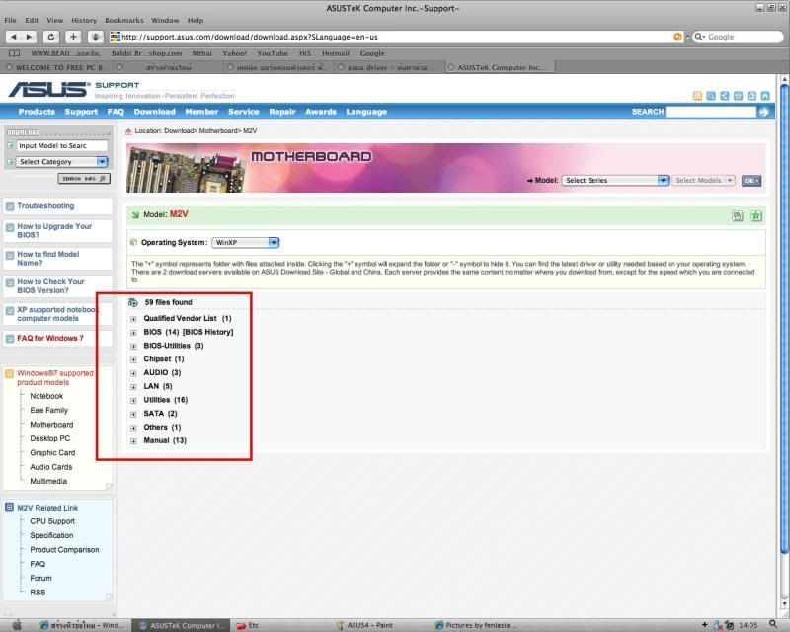This screenshot has height=632, width=790.
Task: Open the BIOS History link
Action: (x=208, y=332)
